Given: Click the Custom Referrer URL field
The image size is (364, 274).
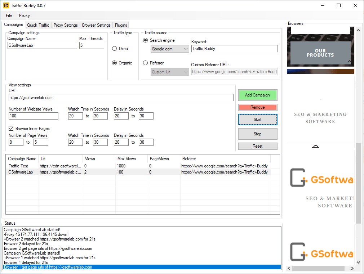Looking at the screenshot, I should [235, 72].
